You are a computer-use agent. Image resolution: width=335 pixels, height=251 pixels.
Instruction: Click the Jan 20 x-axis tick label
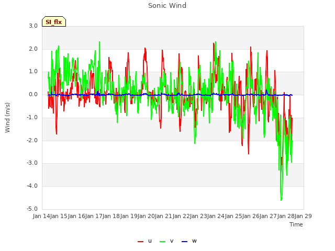click(146, 216)
